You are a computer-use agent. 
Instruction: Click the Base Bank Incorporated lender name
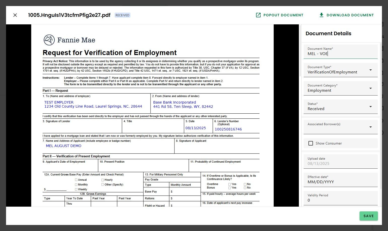coord(174,102)
